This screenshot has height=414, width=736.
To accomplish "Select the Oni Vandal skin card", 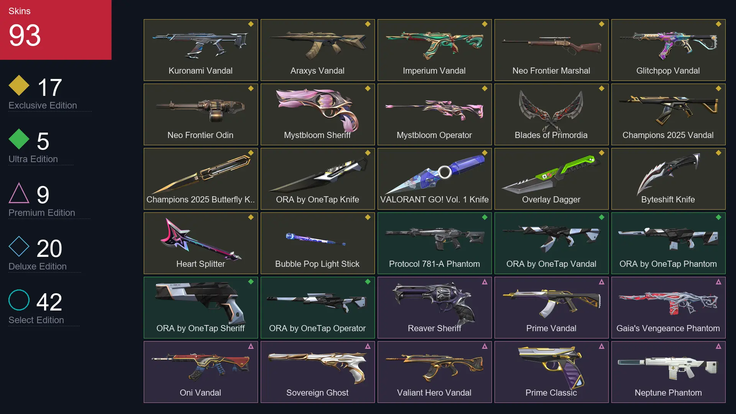I will pyautogui.click(x=200, y=372).
